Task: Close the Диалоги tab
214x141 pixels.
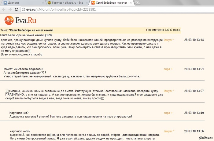Action: tap(43, 3)
